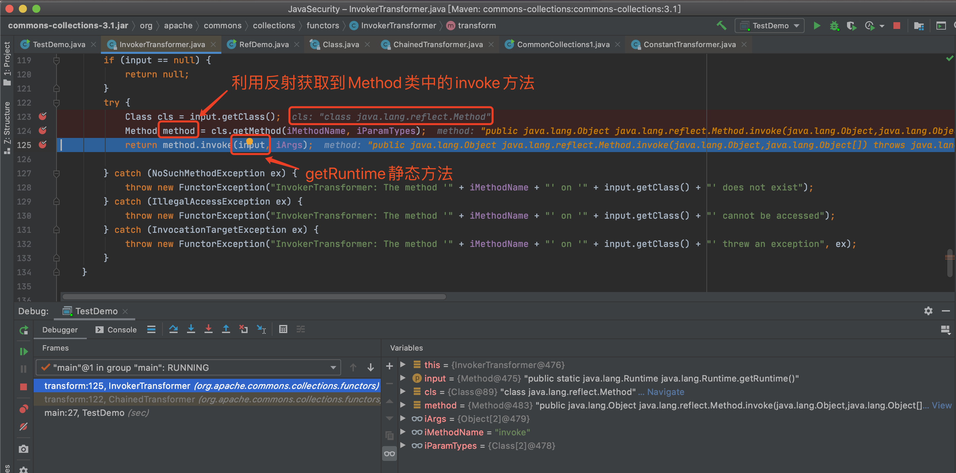Click the editor horizontal scrollbar

click(x=254, y=297)
